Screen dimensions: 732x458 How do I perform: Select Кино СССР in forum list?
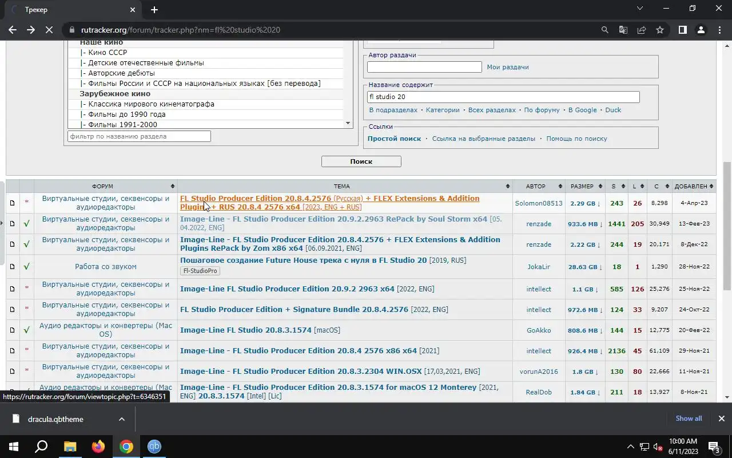pos(206,53)
